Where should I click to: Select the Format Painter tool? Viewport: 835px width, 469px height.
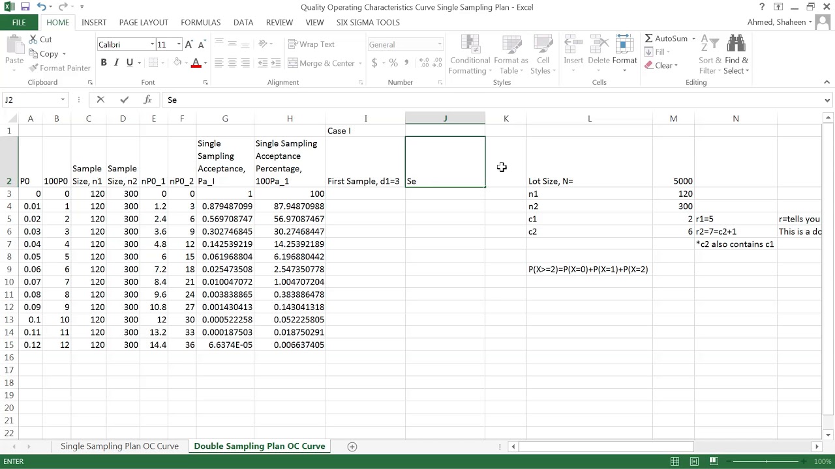[x=59, y=68]
